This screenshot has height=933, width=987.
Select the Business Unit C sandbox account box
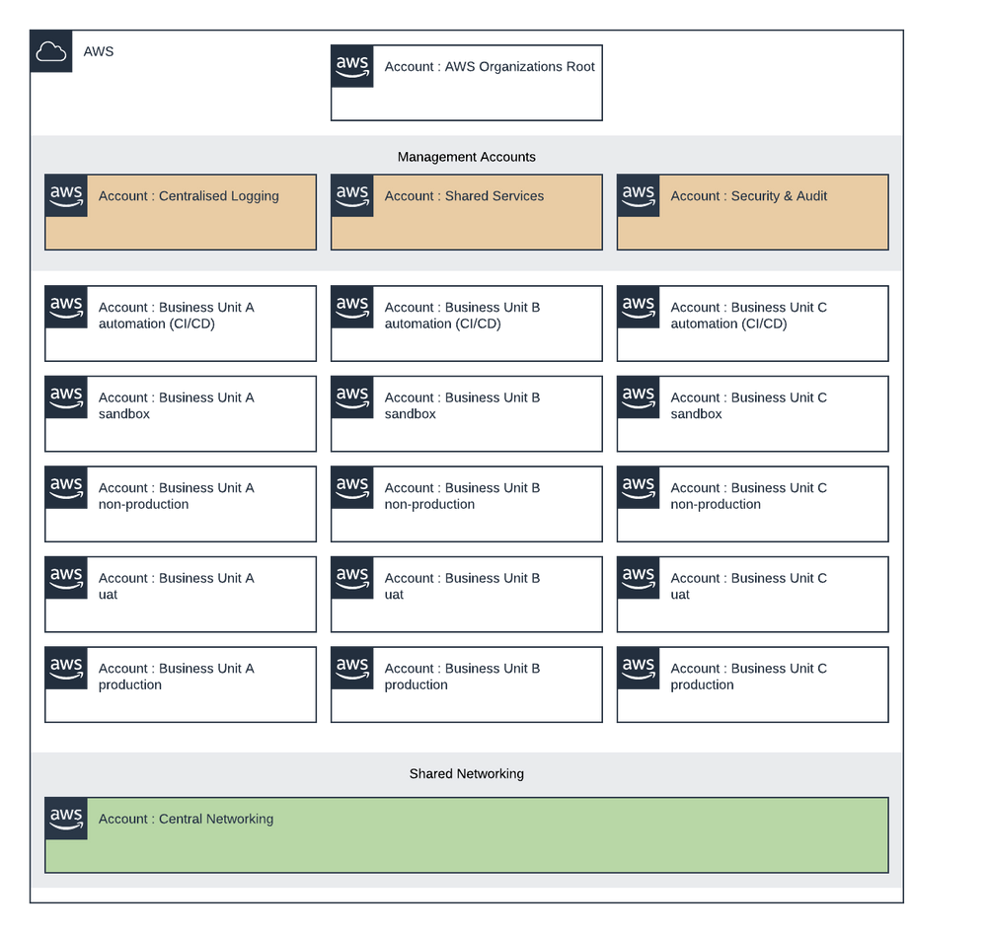pos(752,413)
